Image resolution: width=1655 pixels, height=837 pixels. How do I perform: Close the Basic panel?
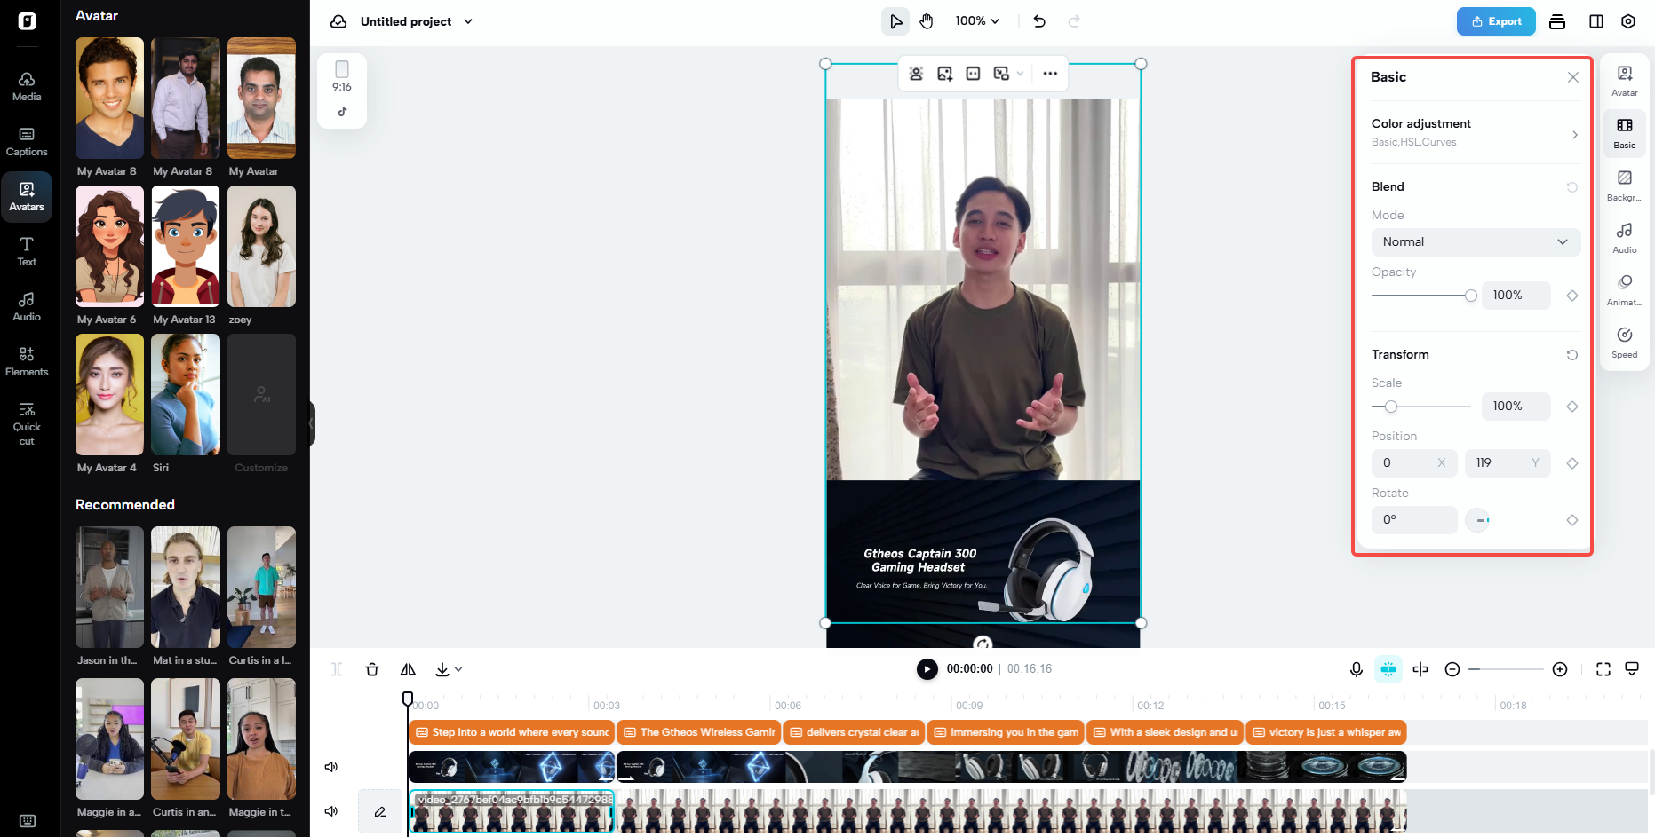point(1573,77)
